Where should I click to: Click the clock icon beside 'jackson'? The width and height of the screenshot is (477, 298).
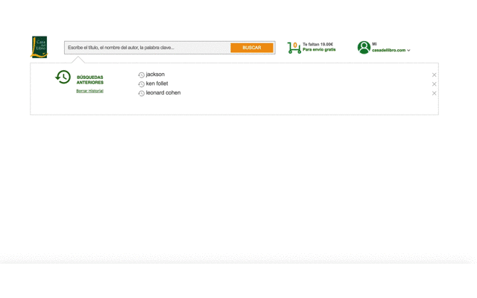(x=142, y=75)
